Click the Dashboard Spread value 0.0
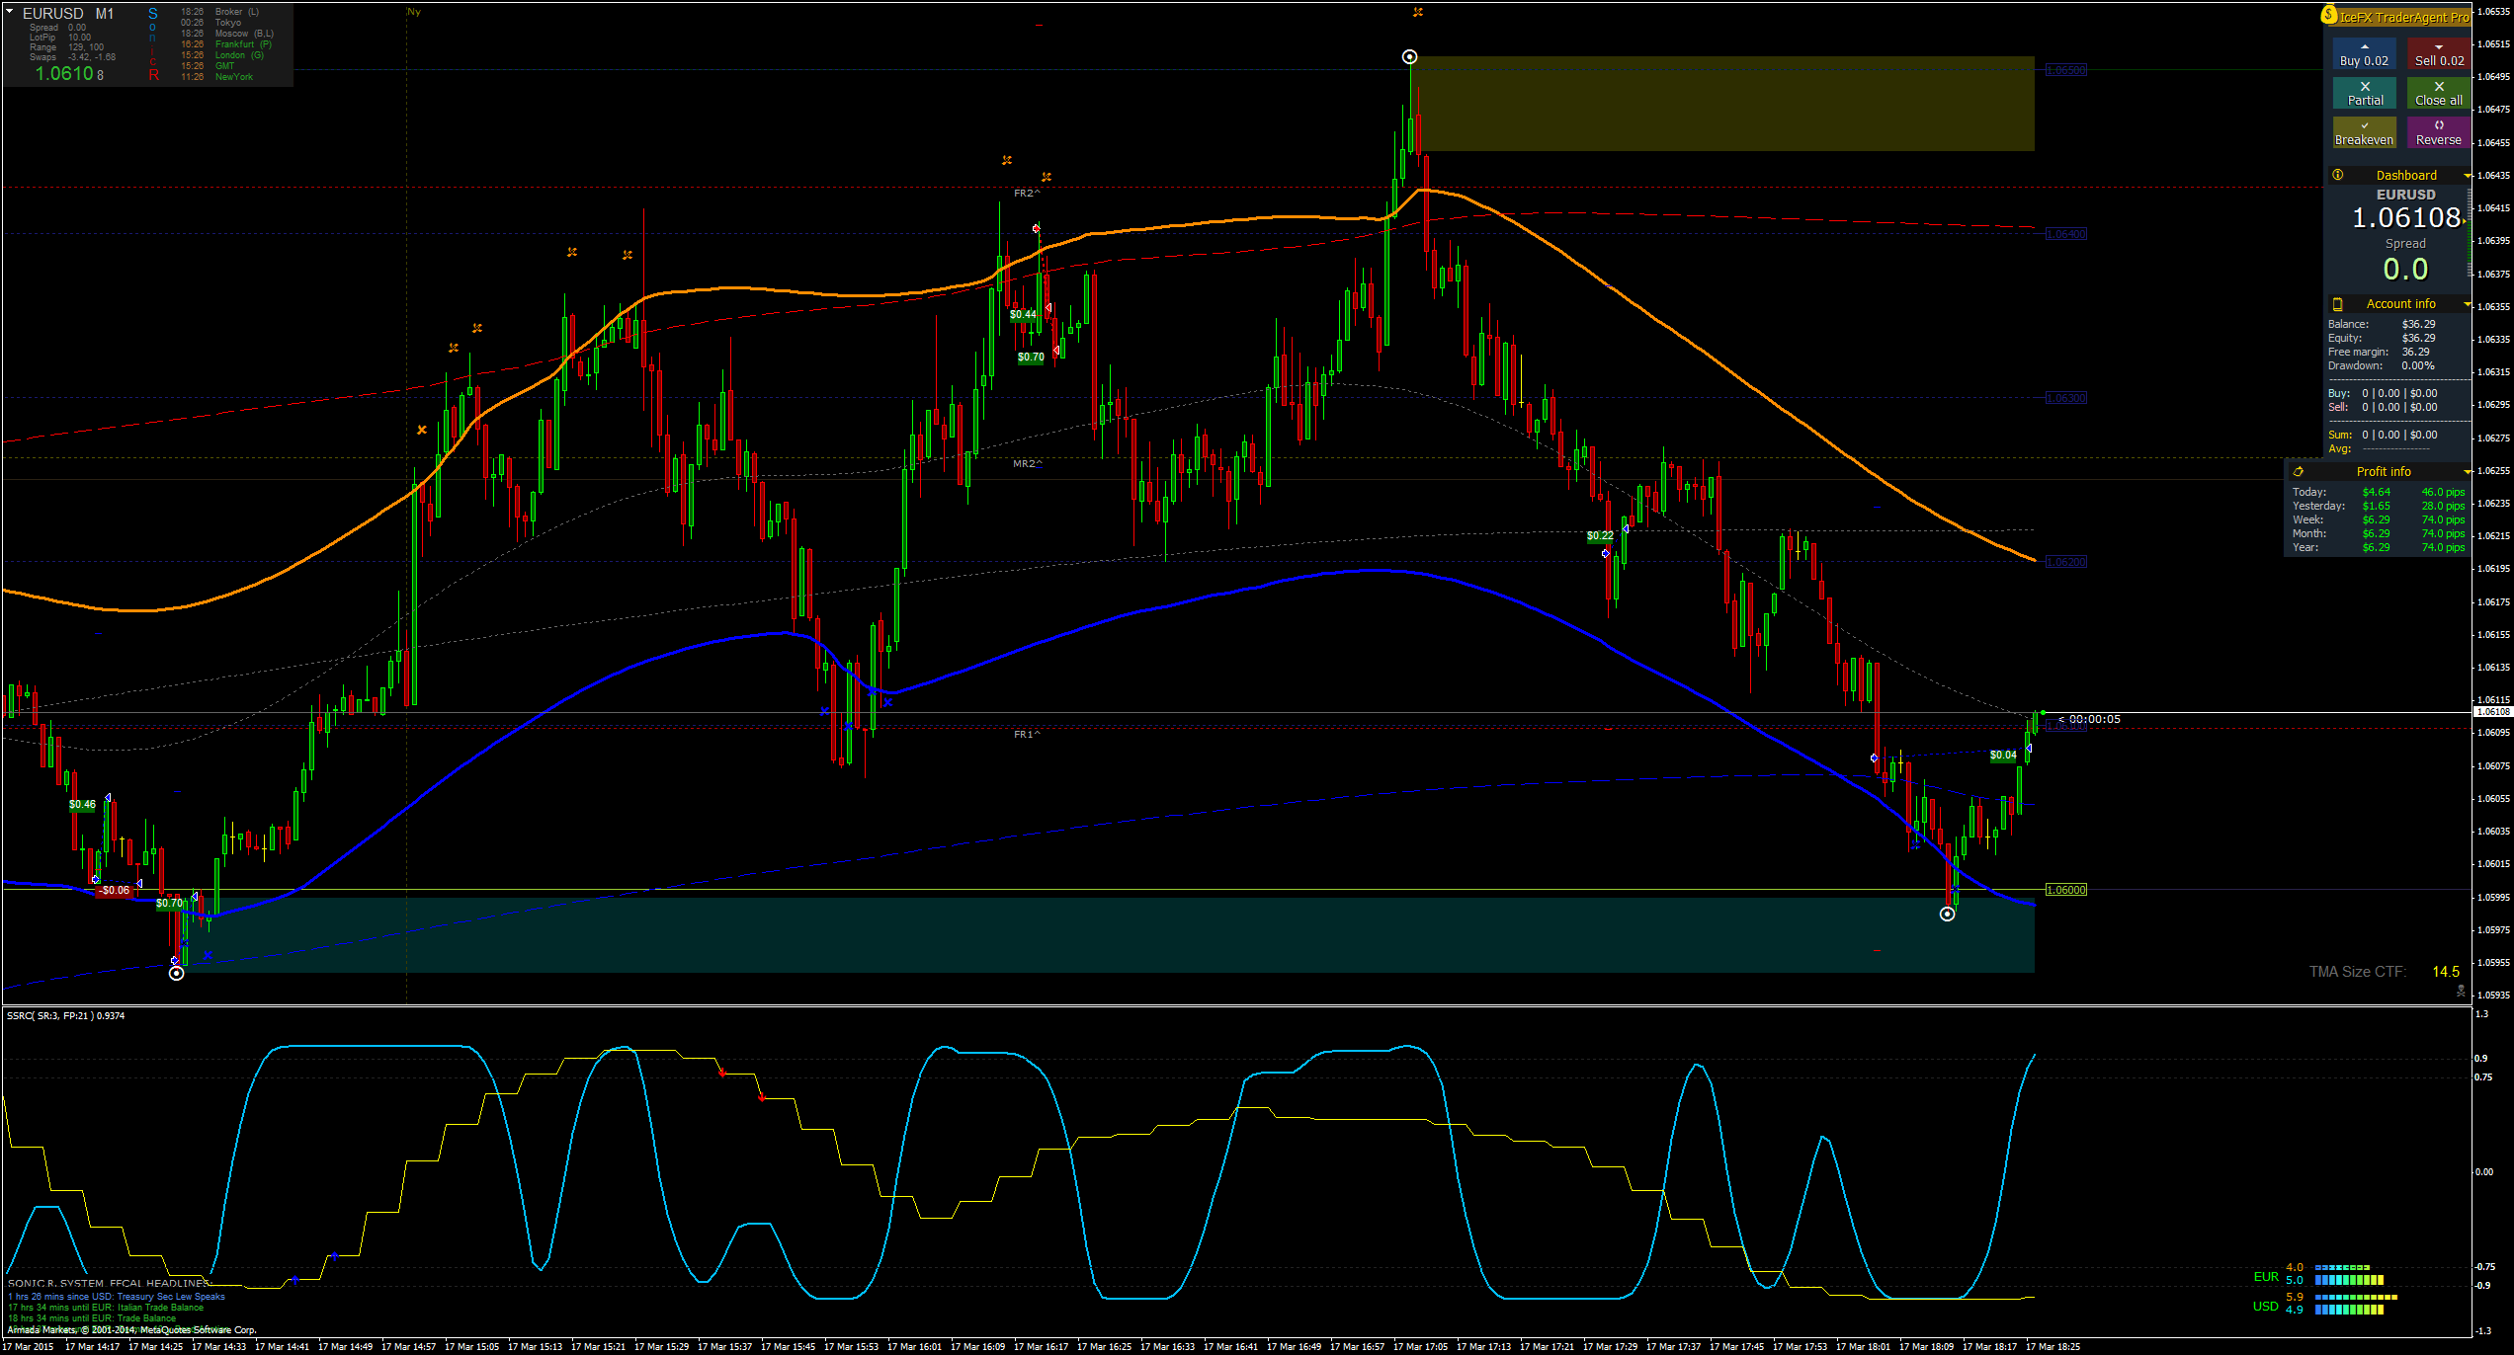The width and height of the screenshot is (2514, 1355). click(2404, 269)
